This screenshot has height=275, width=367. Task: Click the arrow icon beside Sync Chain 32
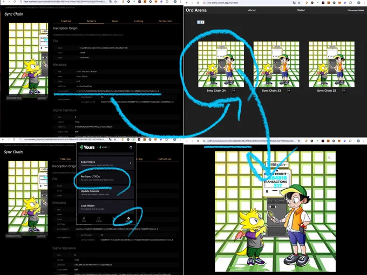[x=344, y=91]
